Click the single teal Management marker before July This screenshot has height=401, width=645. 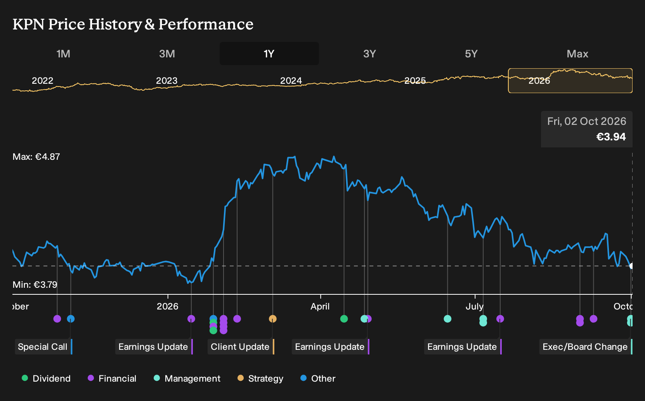447,319
